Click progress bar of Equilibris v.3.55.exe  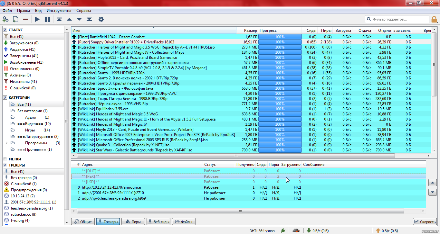tap(280, 109)
